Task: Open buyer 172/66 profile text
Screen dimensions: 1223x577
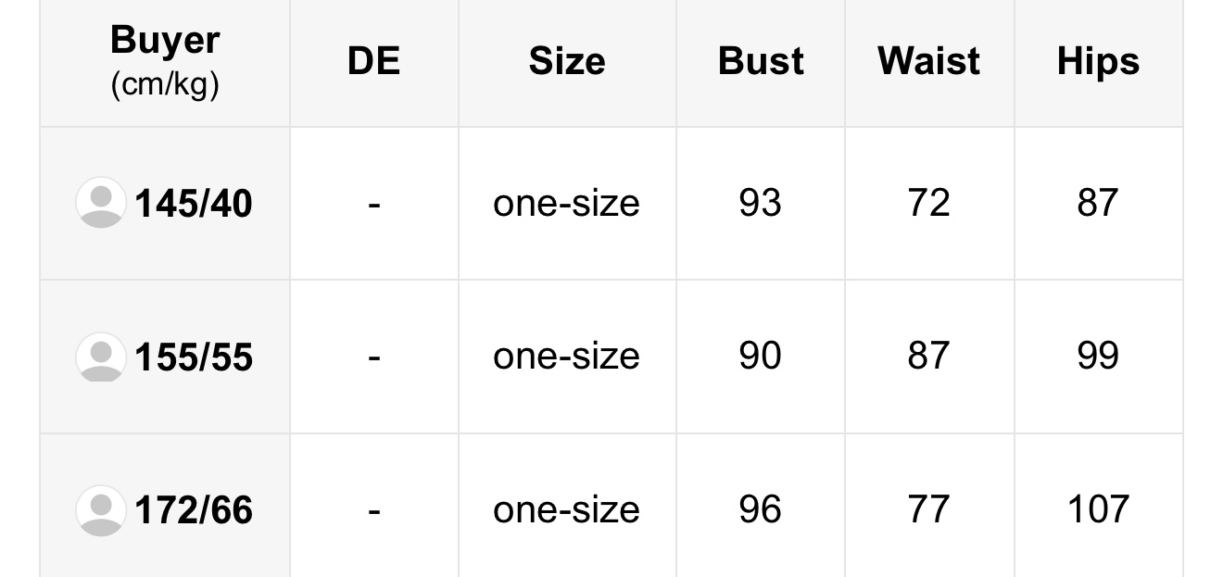Action: 194,511
